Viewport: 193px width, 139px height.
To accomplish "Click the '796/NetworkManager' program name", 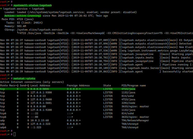I will click(135, 120).
